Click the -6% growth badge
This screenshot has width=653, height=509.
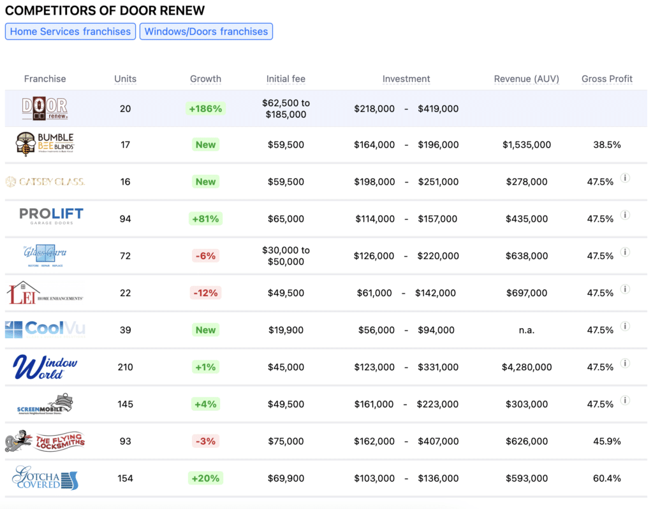click(206, 255)
